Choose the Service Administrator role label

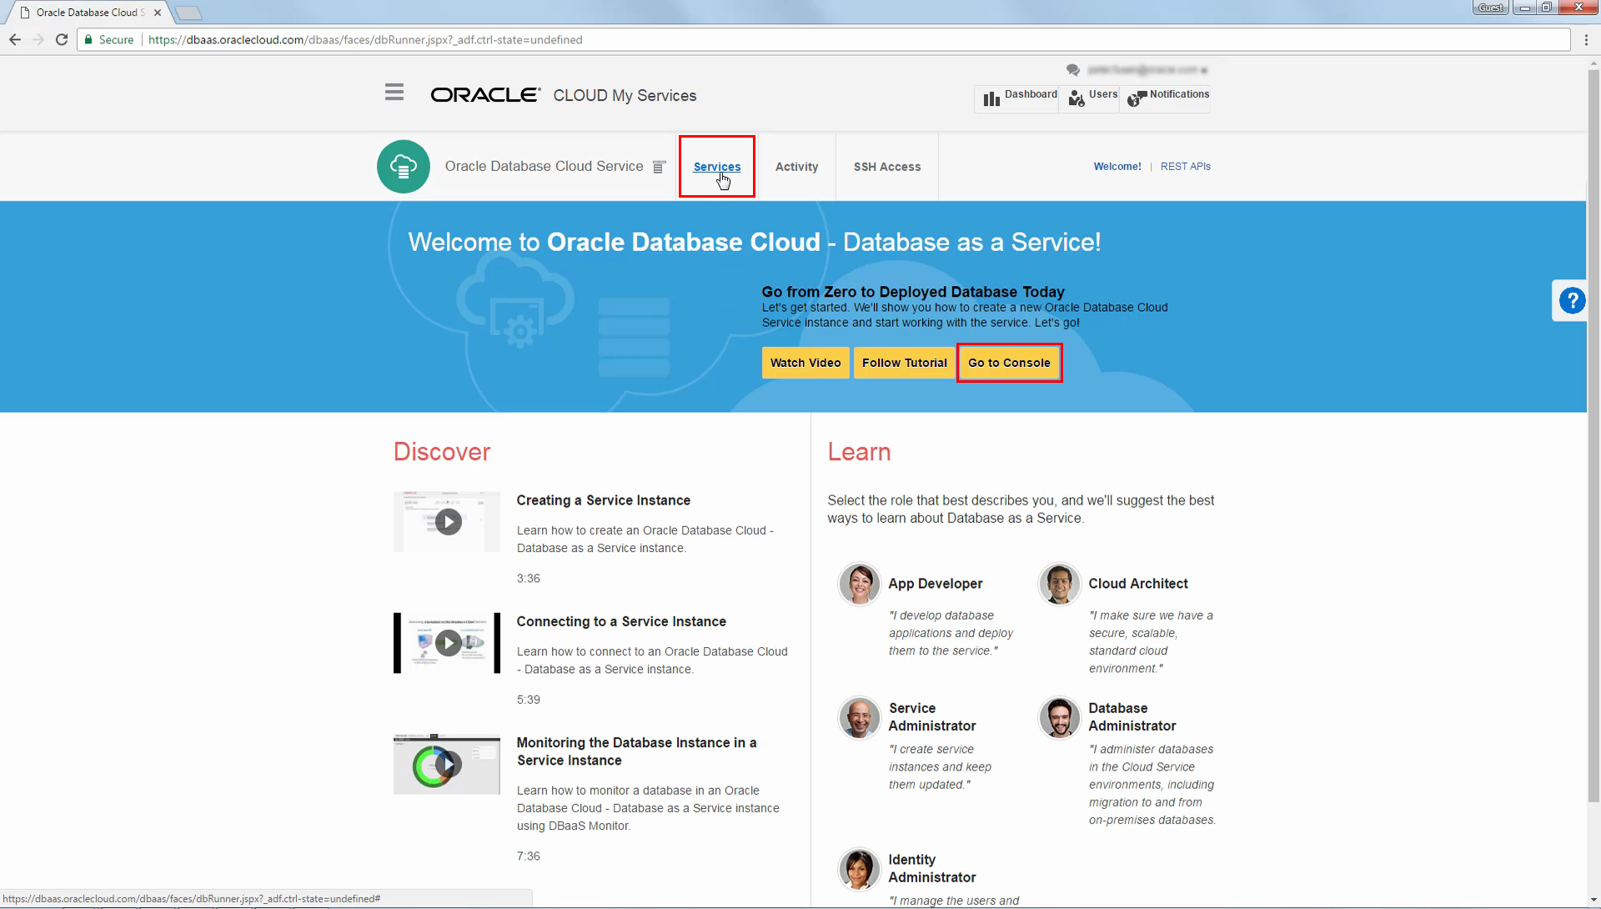(x=931, y=717)
